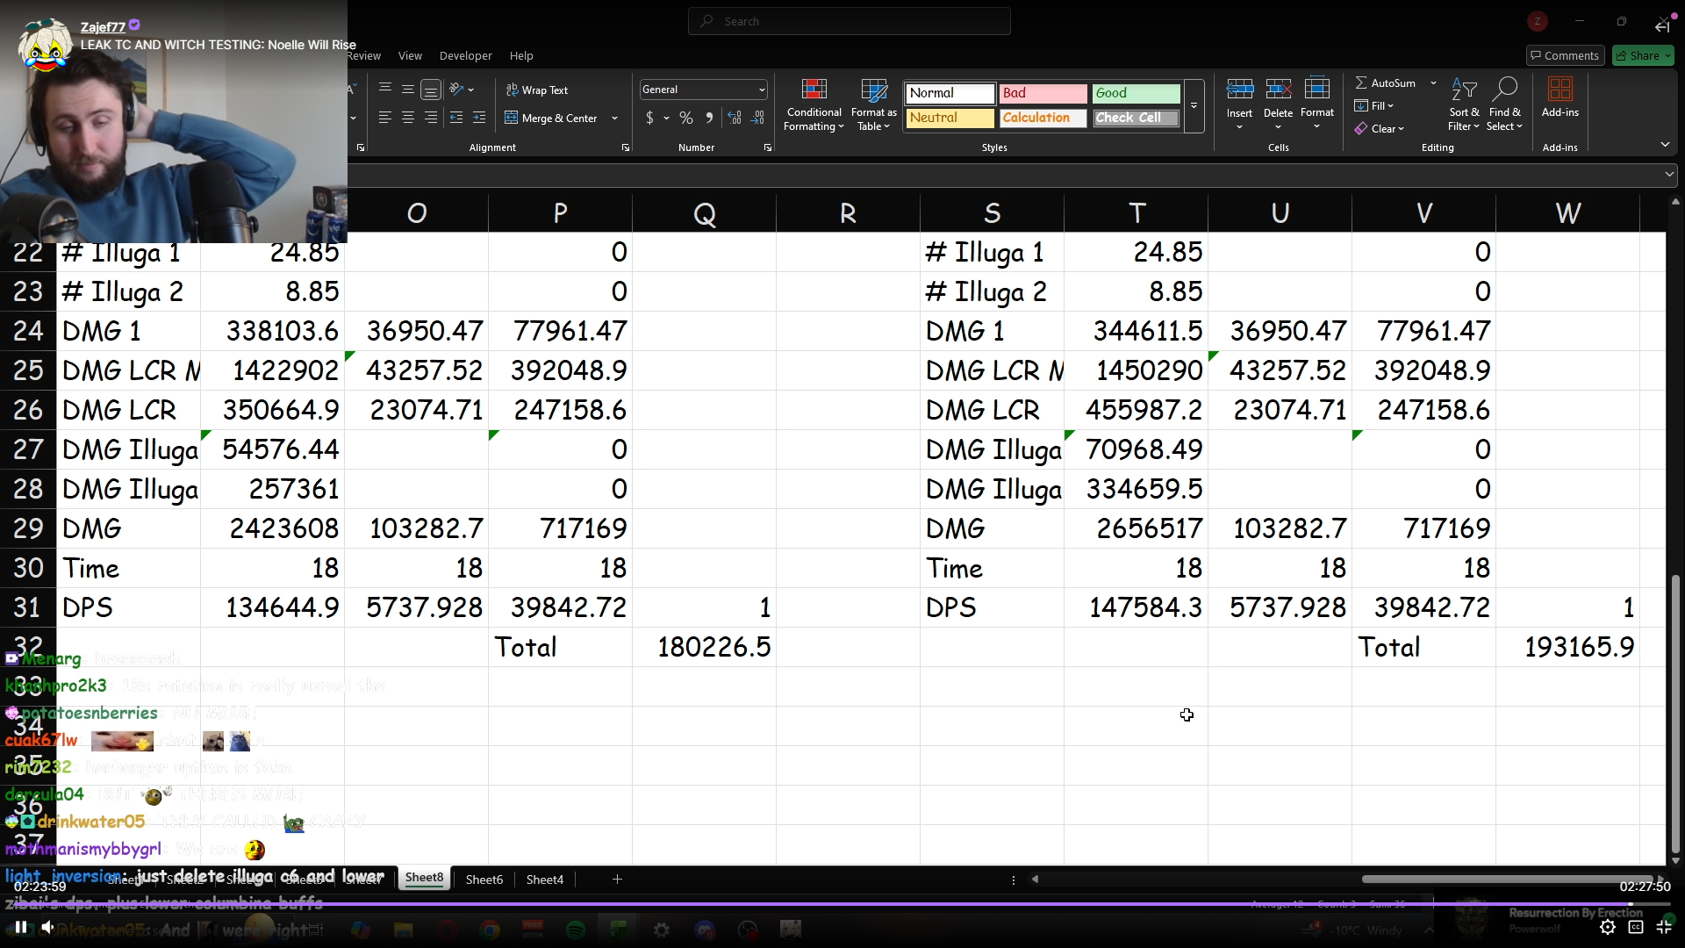Click in the Search box
Screen dimensions: 1685x948
(849, 21)
